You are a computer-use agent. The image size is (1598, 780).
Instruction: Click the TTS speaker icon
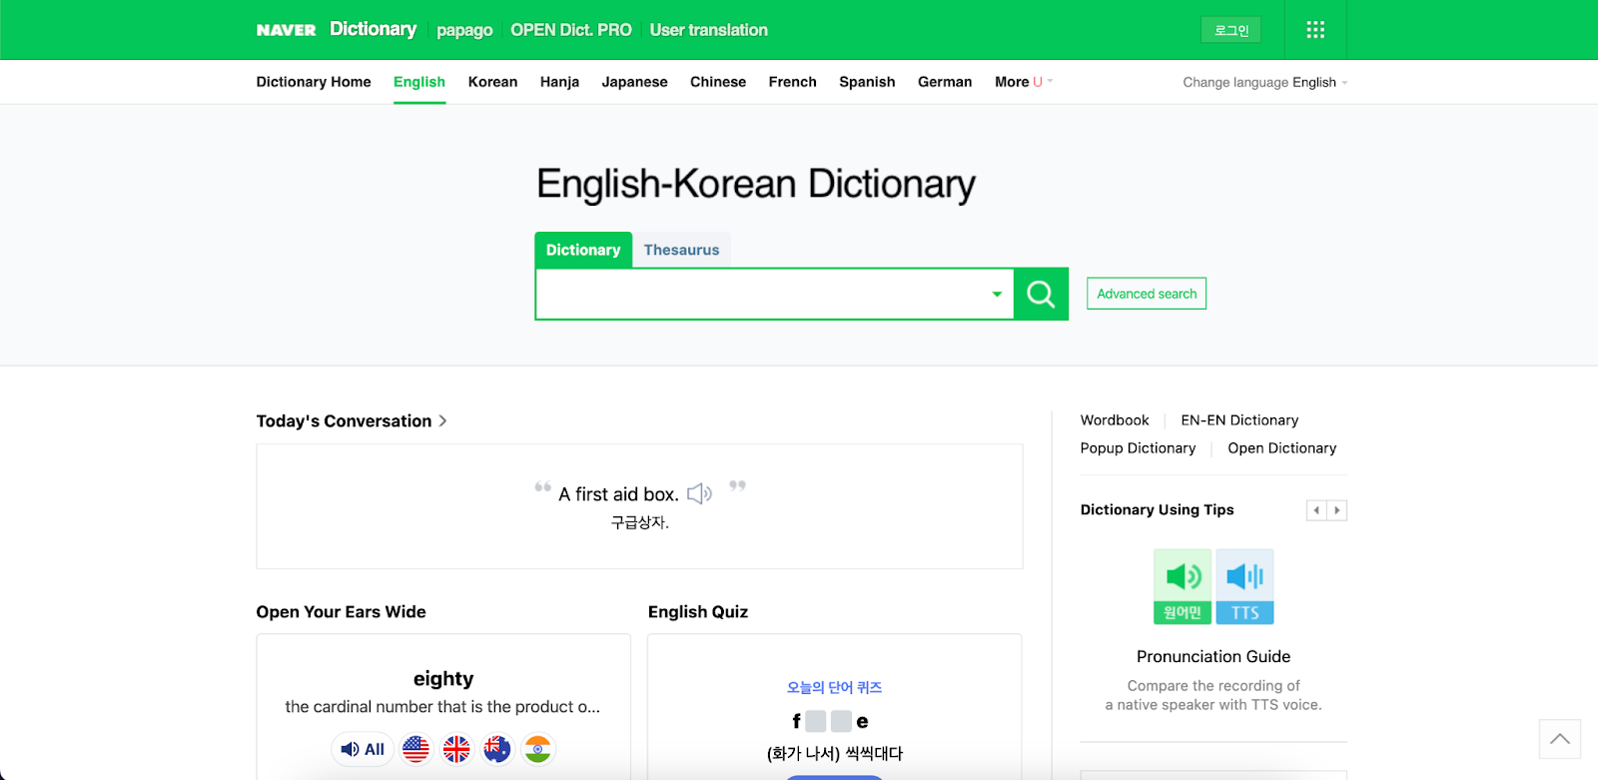coord(1244,586)
